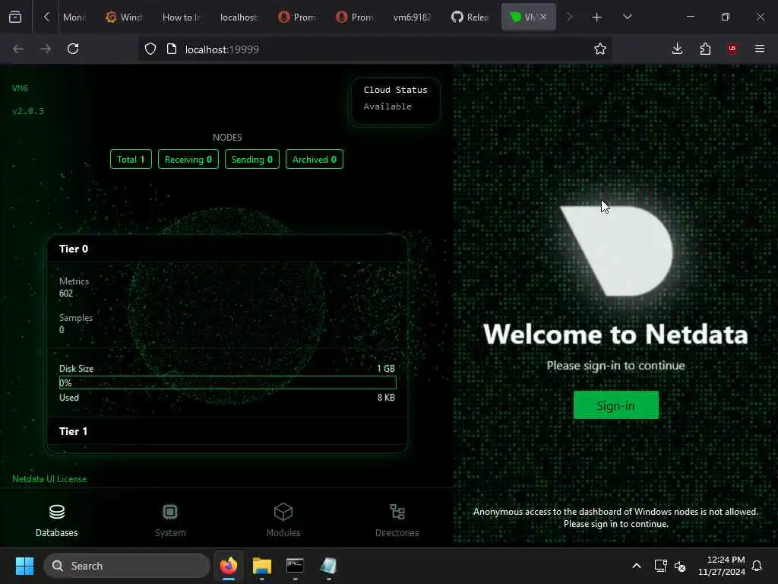
Task: Click the page info icon by URL
Action: pyautogui.click(x=172, y=49)
